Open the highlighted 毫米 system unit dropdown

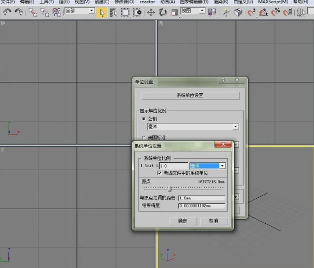[x=222, y=166]
